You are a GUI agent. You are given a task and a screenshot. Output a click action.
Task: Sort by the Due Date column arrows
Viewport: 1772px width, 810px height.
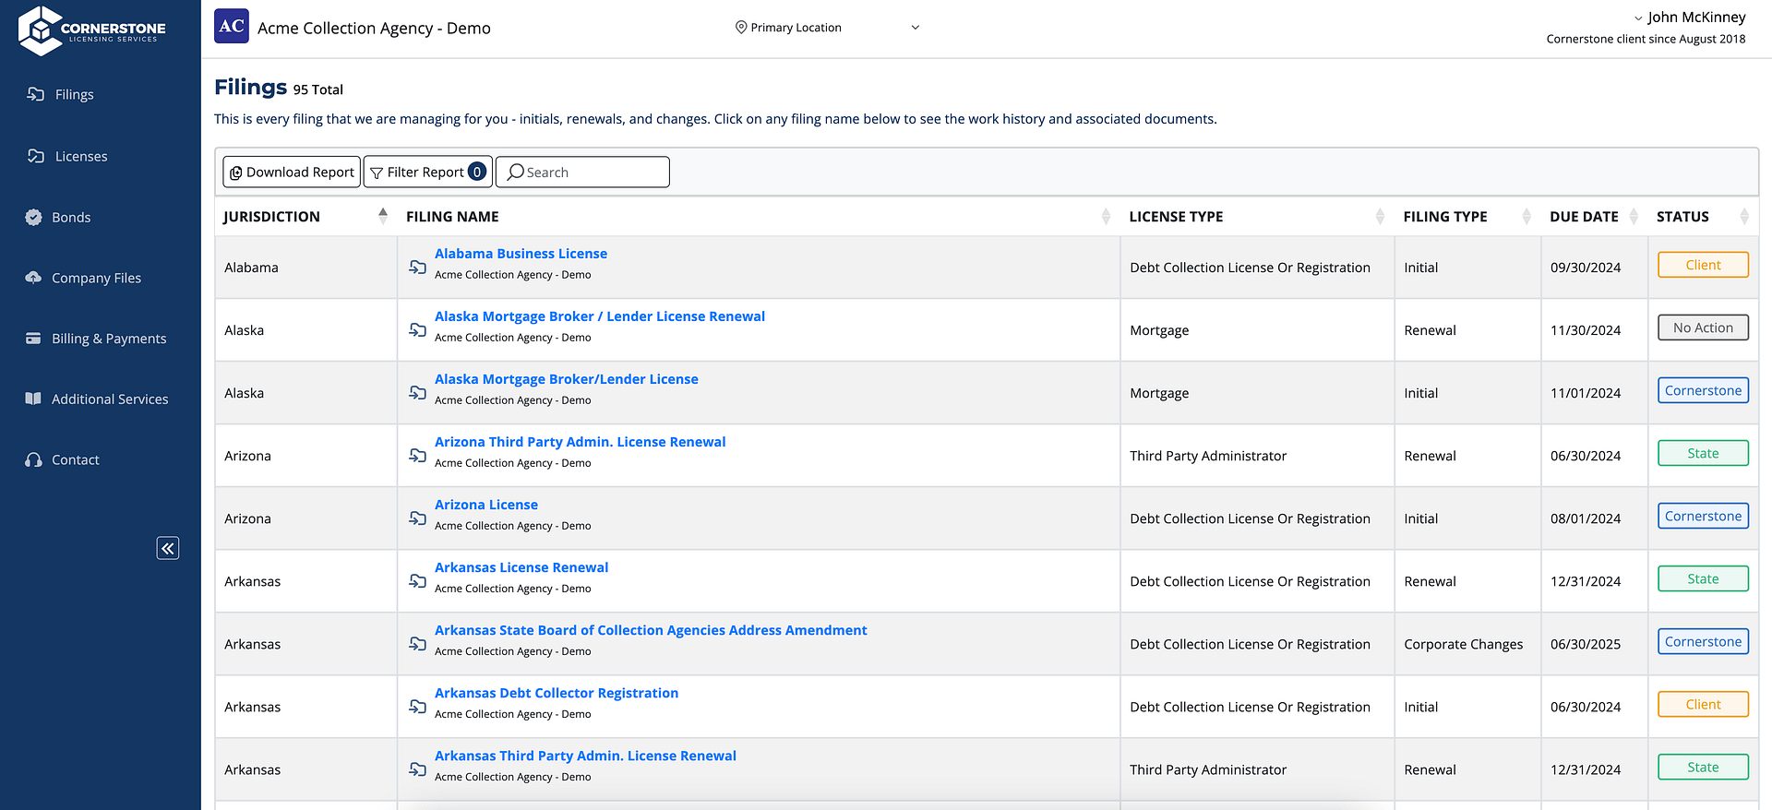click(x=1634, y=216)
